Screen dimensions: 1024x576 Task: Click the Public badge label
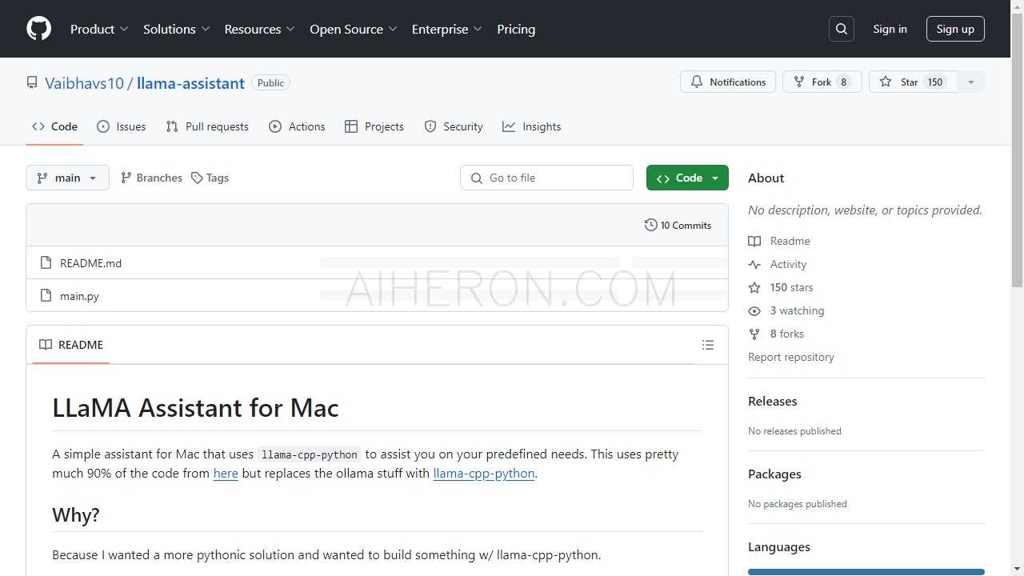tap(270, 82)
